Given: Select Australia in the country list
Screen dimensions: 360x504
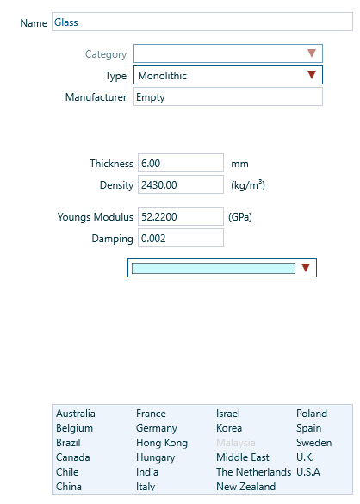Looking at the screenshot, I should [x=76, y=414].
